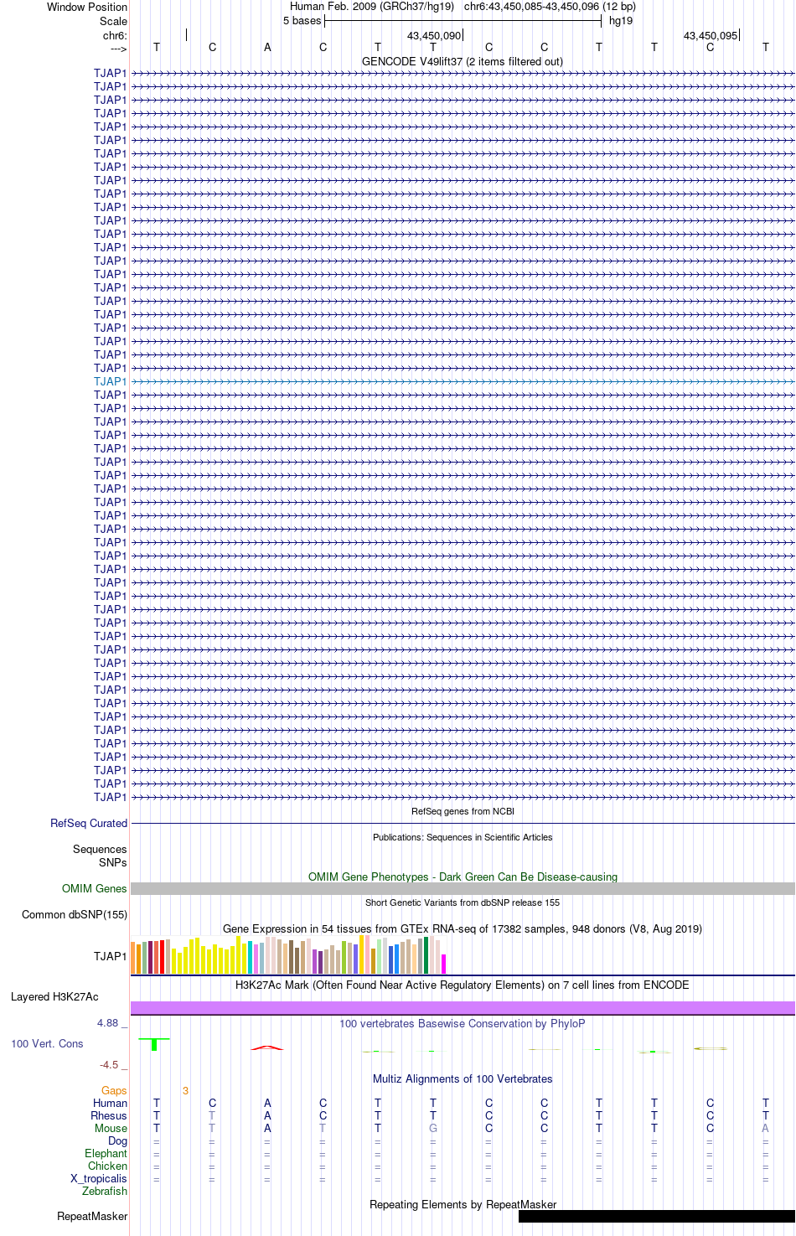The image size is (796, 1236).
Task: Select the light-blue highlighted TJAP1 transcript label
Action: [x=111, y=381]
